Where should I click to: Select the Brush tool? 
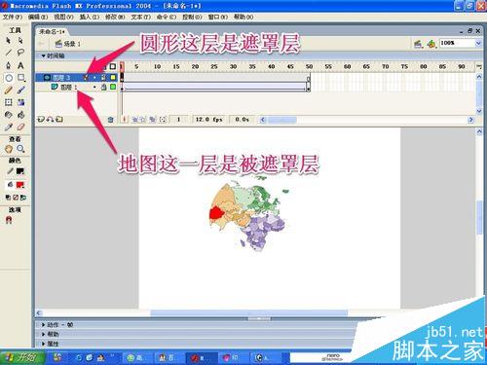[x=20, y=90]
